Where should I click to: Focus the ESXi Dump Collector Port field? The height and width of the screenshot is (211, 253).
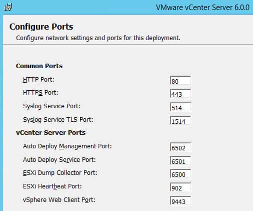[180, 174]
